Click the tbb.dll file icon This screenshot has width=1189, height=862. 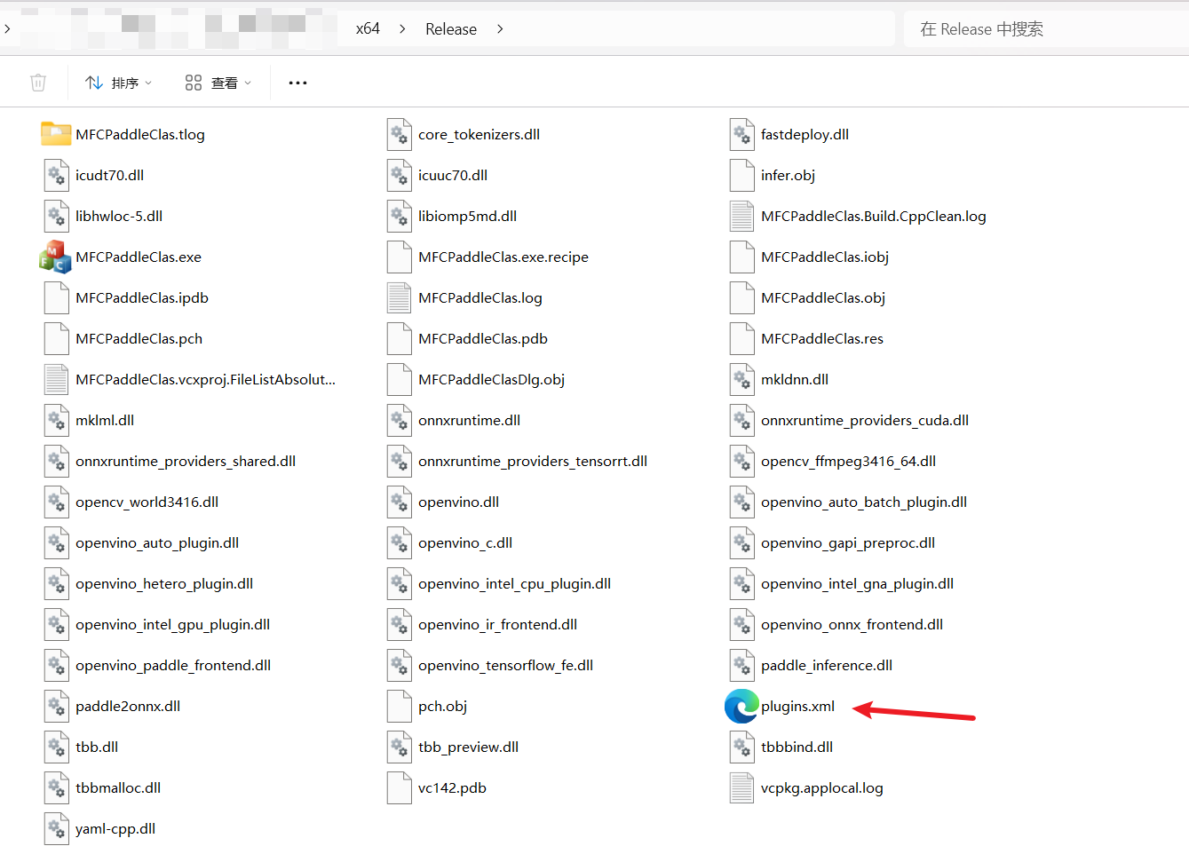(56, 747)
